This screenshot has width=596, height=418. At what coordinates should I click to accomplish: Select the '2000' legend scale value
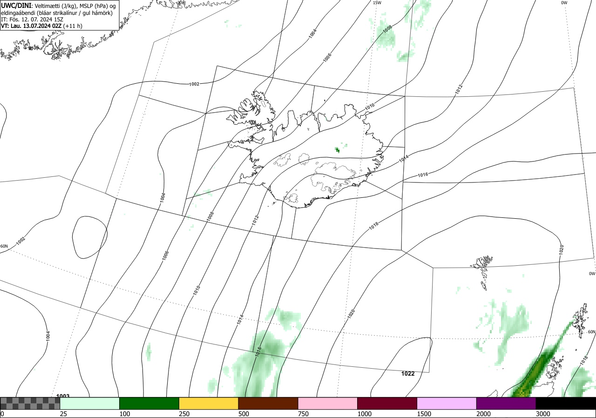484,414
